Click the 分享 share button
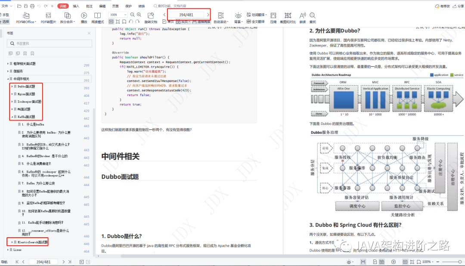This screenshot has height=266, width=465. tap(458, 6)
